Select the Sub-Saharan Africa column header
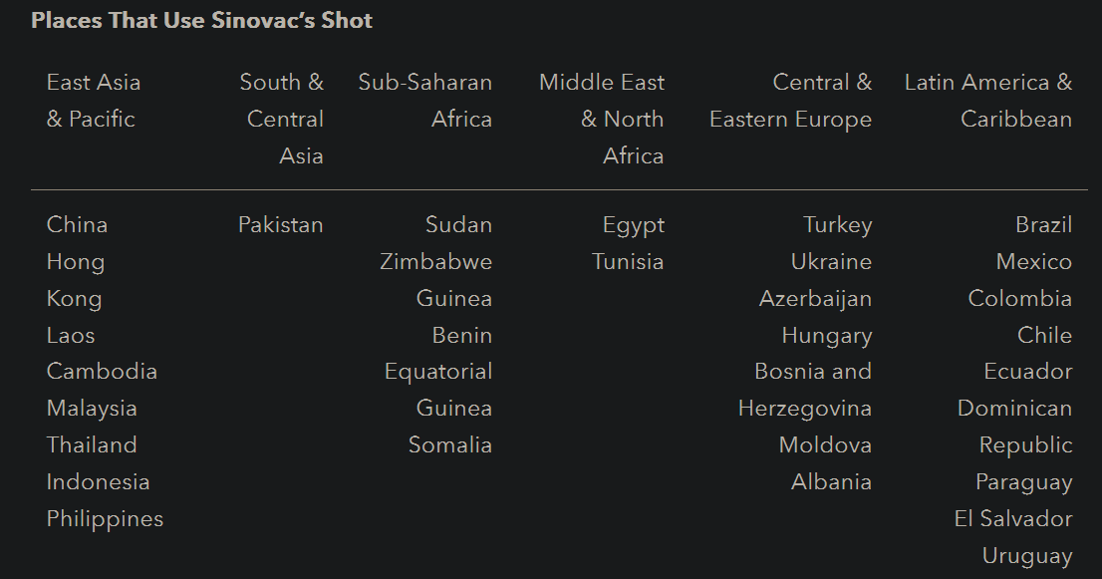 425,101
